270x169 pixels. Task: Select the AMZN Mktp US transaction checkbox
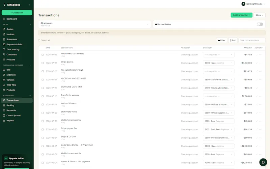[x=43, y=55]
